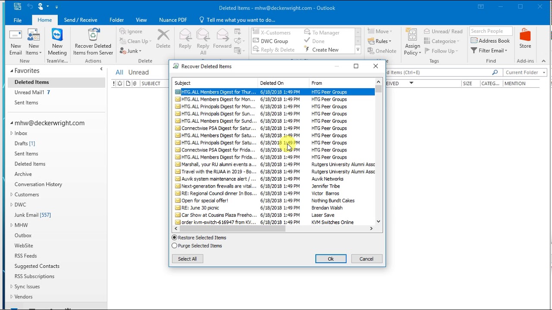Image resolution: width=552 pixels, height=310 pixels.
Task: Sort list by the From column header
Action: (x=342, y=83)
